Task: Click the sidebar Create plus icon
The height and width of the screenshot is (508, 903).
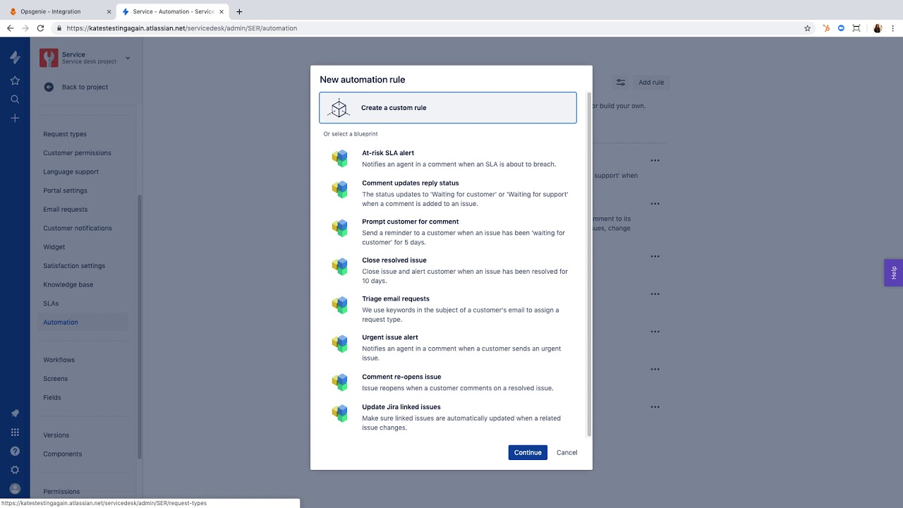Action: (15, 119)
